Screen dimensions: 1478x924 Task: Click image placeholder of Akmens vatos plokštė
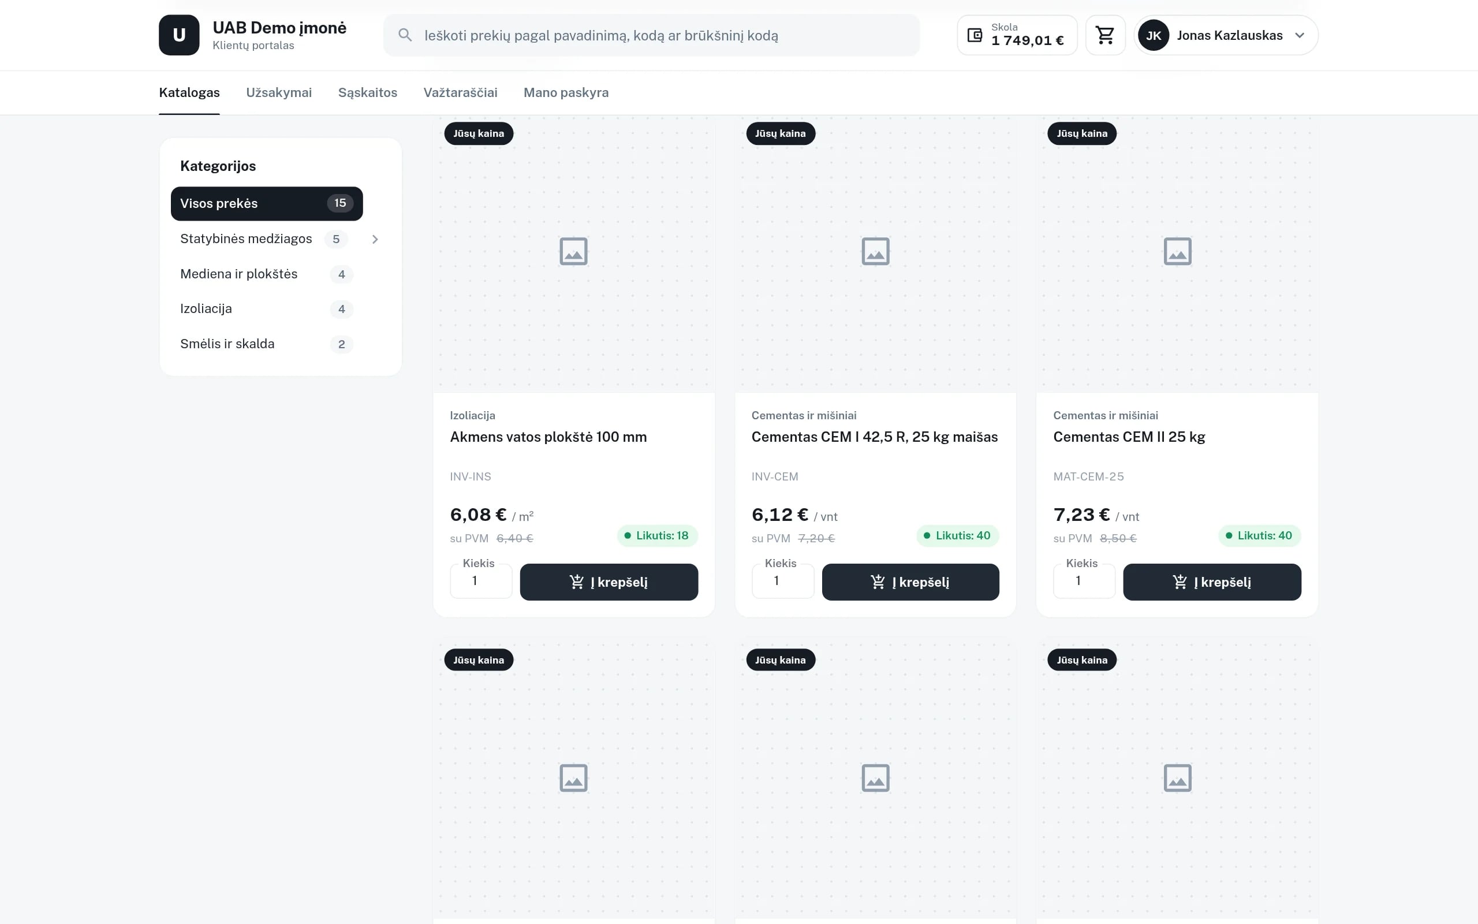tap(573, 251)
